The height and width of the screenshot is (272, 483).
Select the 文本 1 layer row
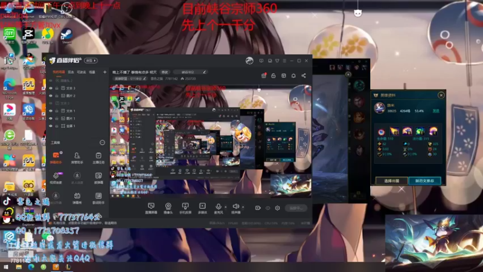click(78, 111)
